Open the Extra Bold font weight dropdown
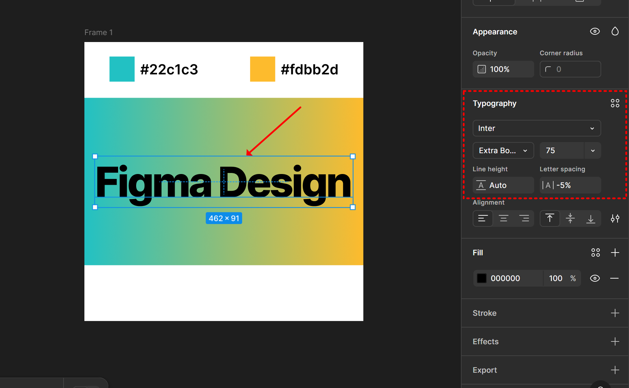This screenshot has width=629, height=388. 503,150
